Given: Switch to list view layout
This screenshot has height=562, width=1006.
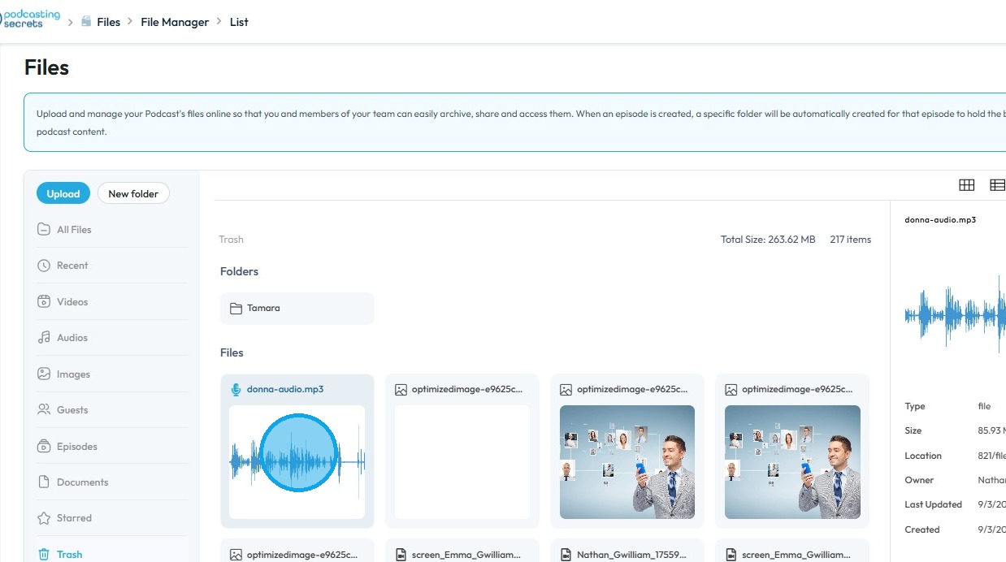Looking at the screenshot, I should click(997, 185).
